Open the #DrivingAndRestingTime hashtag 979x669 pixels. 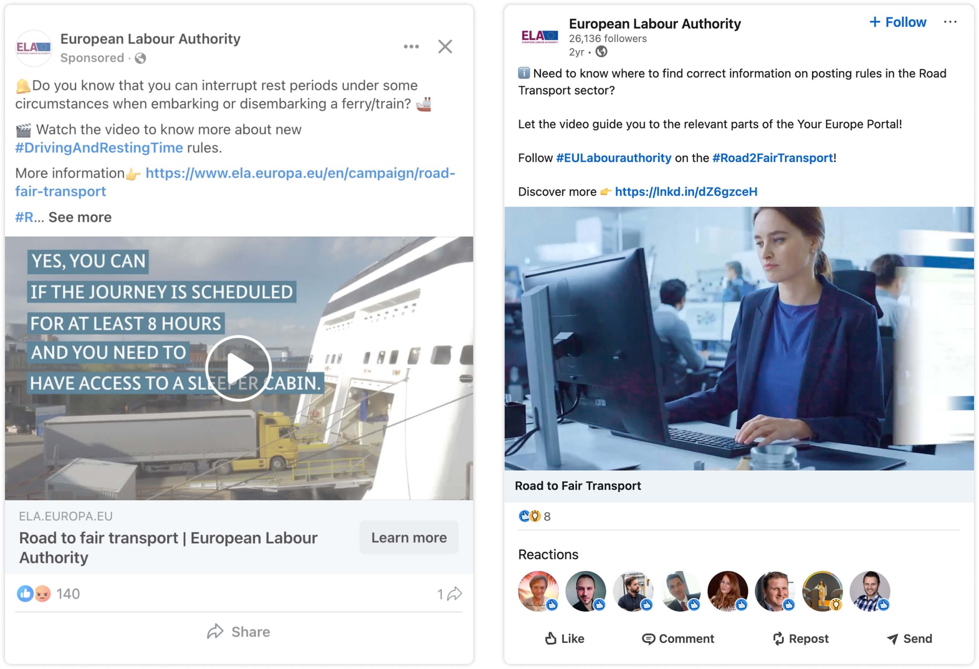[x=99, y=148]
